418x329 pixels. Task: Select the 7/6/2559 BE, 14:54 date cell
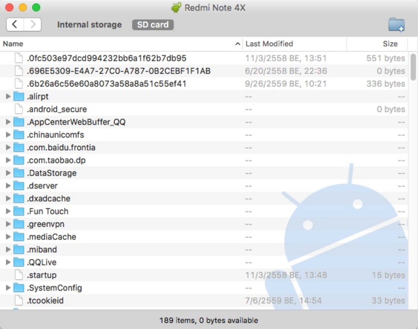click(283, 301)
